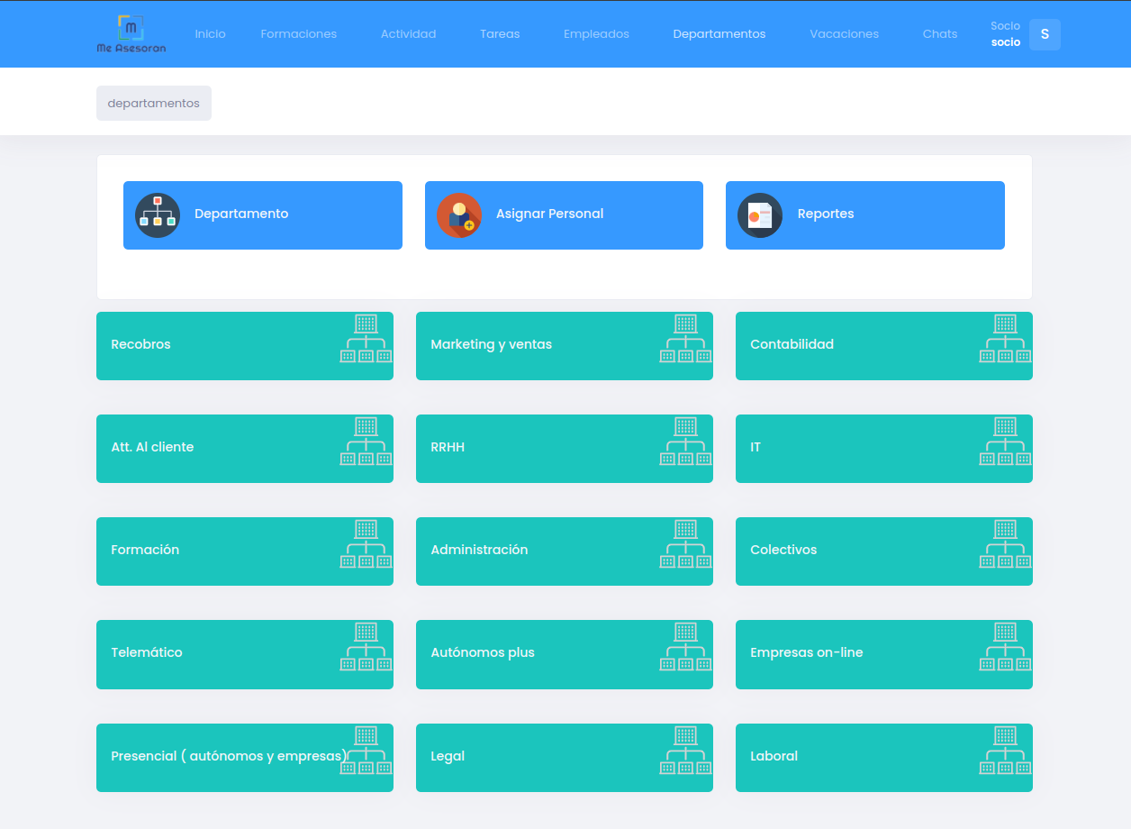Viewport: 1131px width, 829px height.
Task: Navigate to the Empleados section
Action: [x=596, y=34]
